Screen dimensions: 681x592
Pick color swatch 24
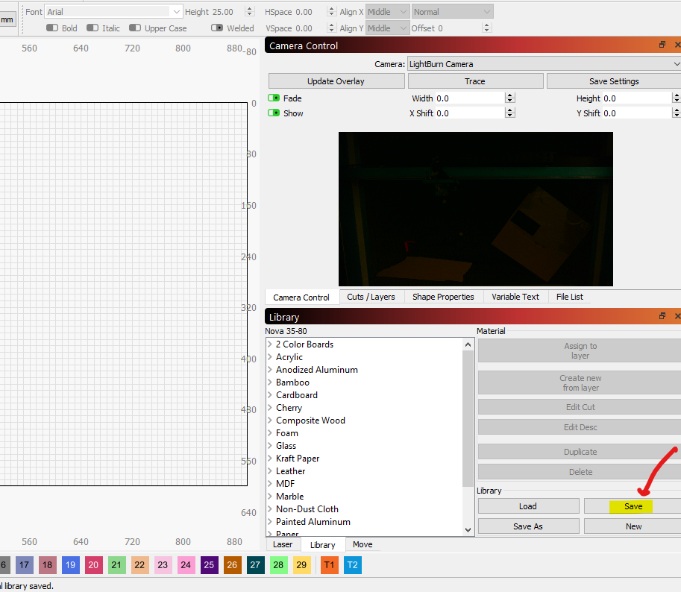pyautogui.click(x=186, y=565)
